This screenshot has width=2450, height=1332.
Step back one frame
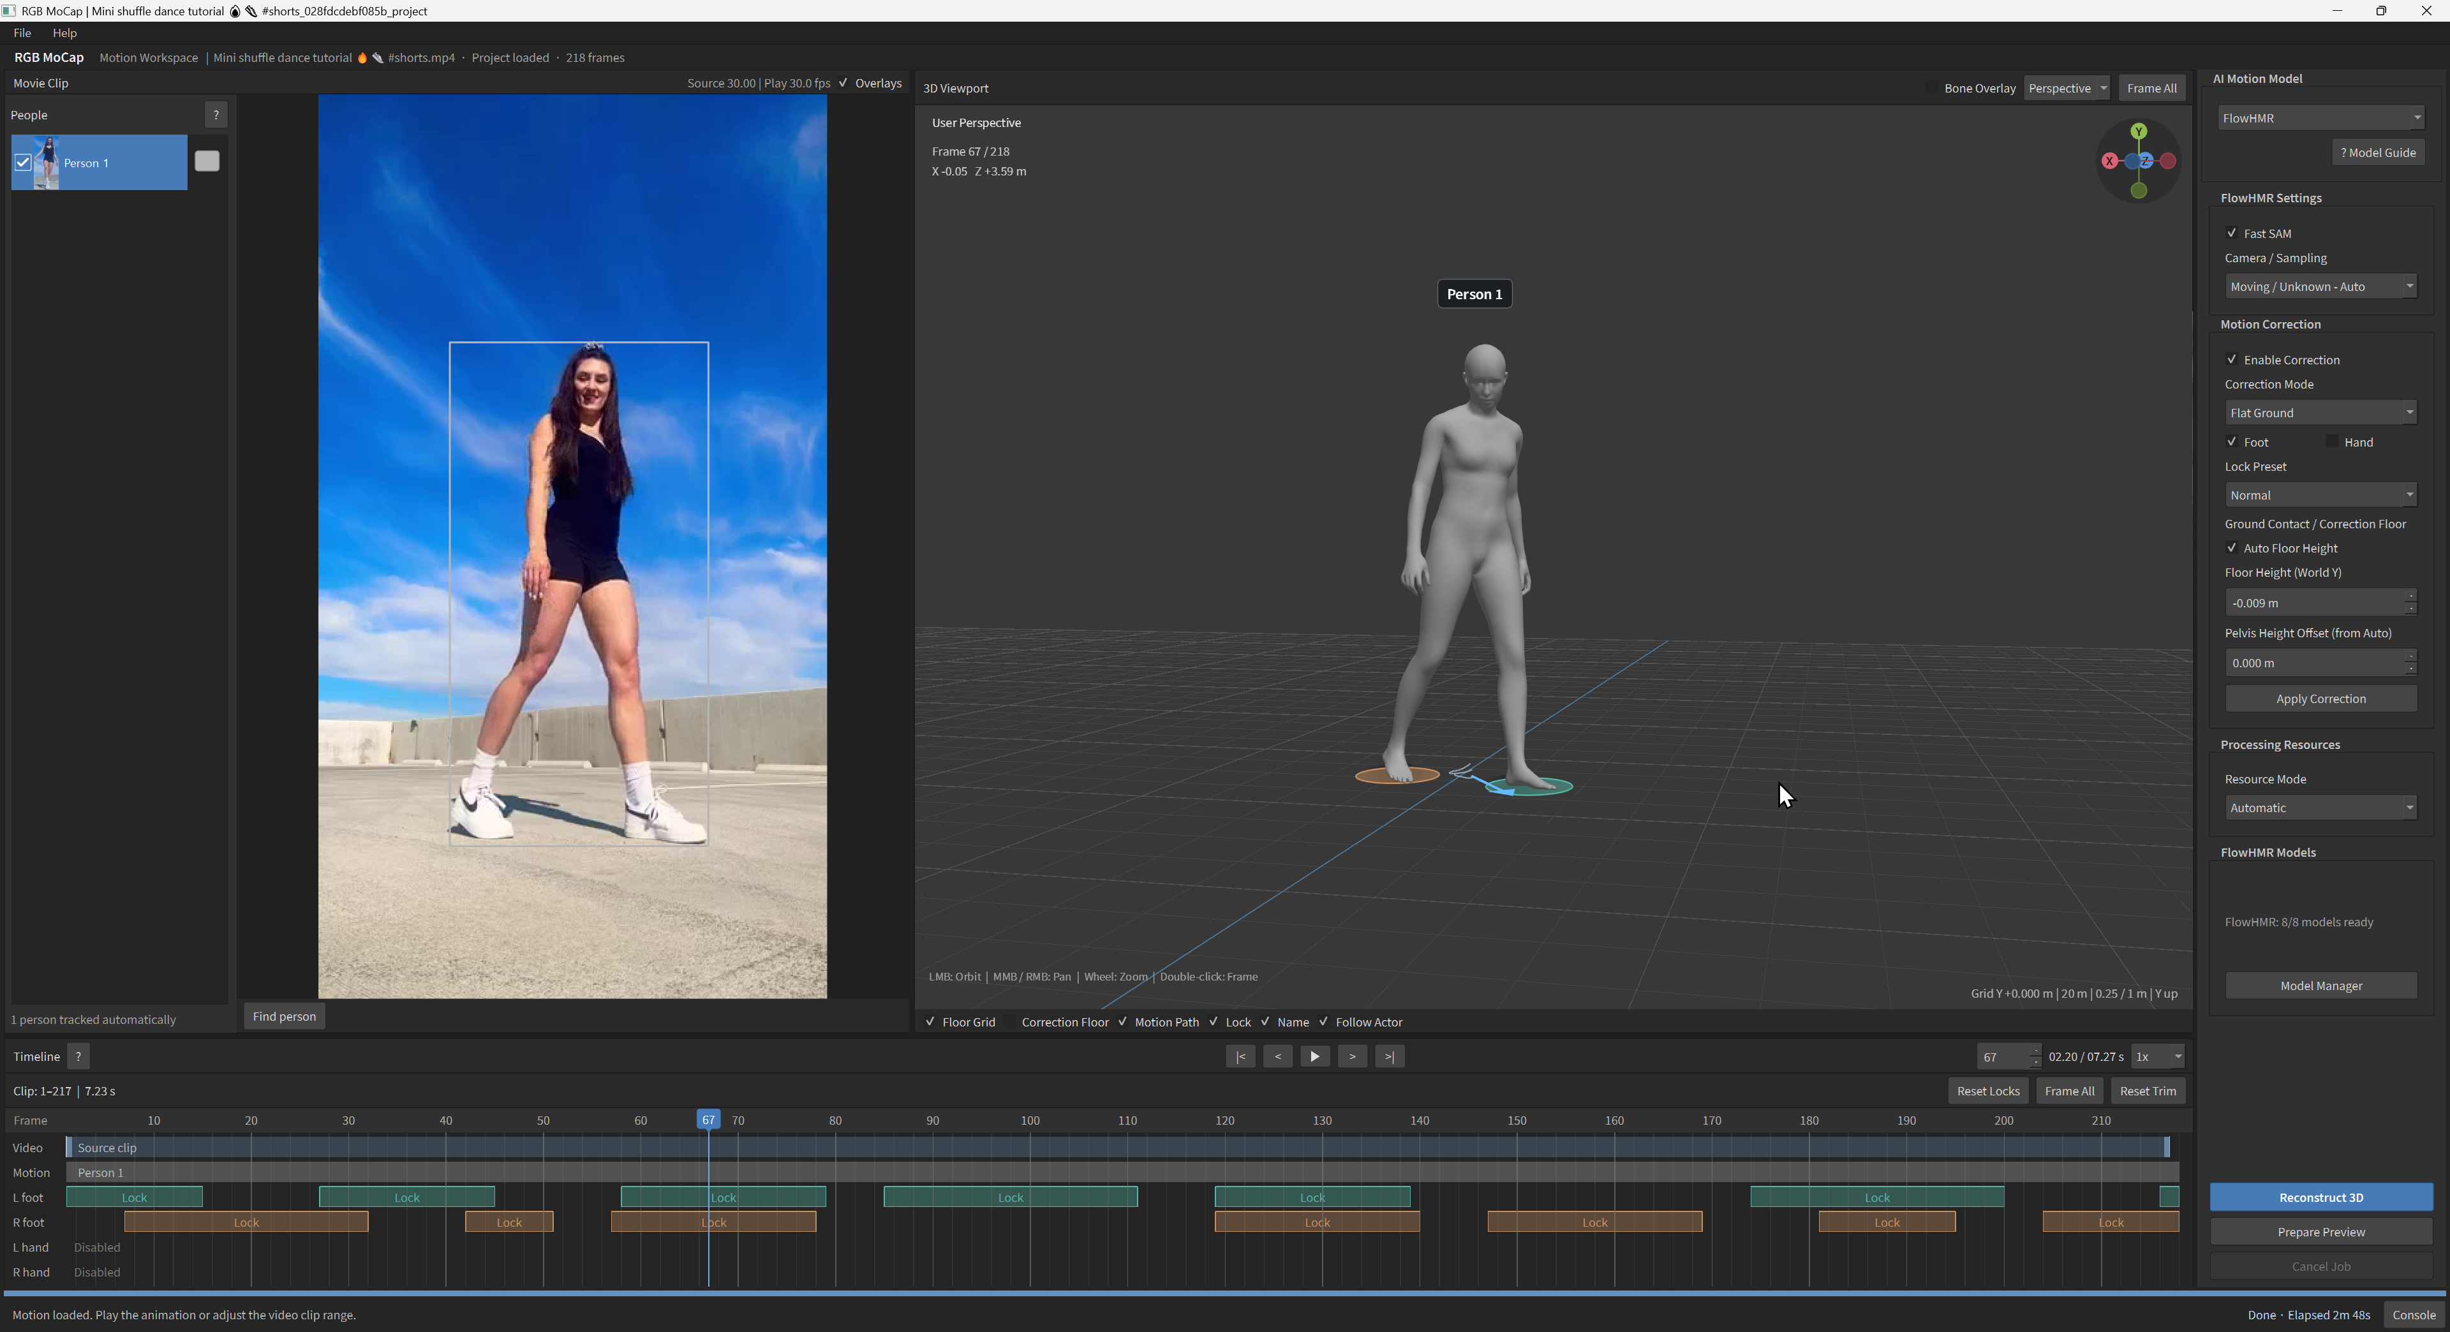tap(1277, 1056)
